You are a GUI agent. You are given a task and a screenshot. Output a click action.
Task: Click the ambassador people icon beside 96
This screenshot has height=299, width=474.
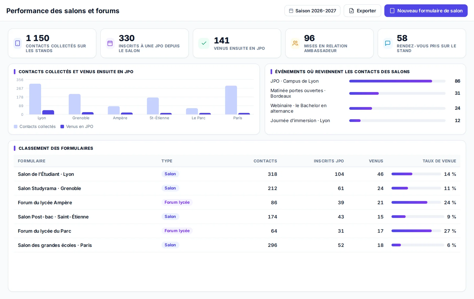coord(295,43)
